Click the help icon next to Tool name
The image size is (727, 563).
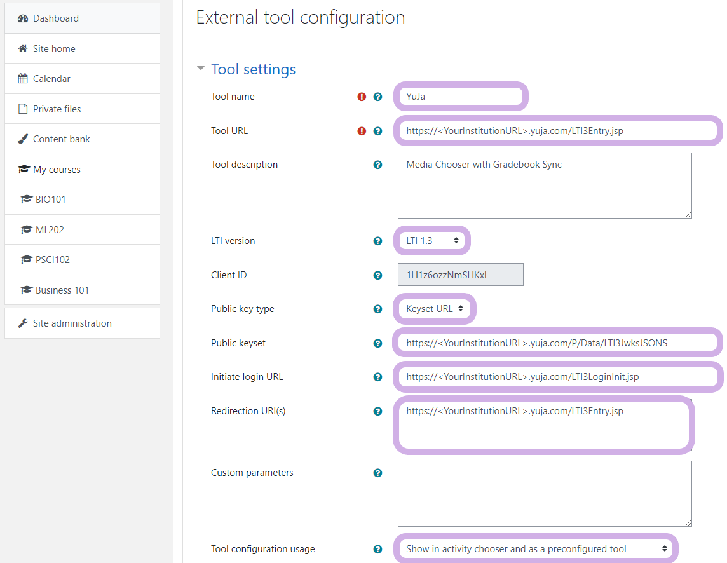tap(378, 97)
